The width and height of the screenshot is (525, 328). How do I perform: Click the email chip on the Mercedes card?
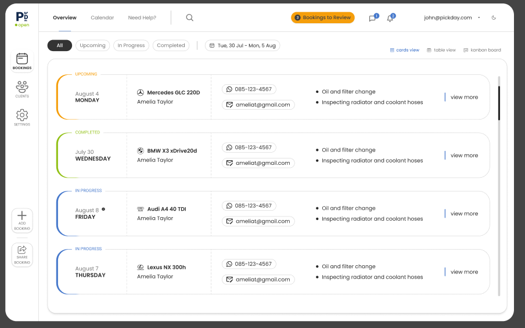[x=258, y=104]
